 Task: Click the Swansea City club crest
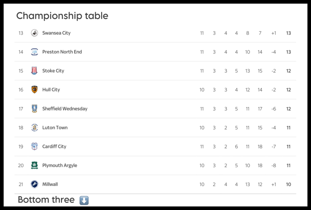(x=35, y=33)
